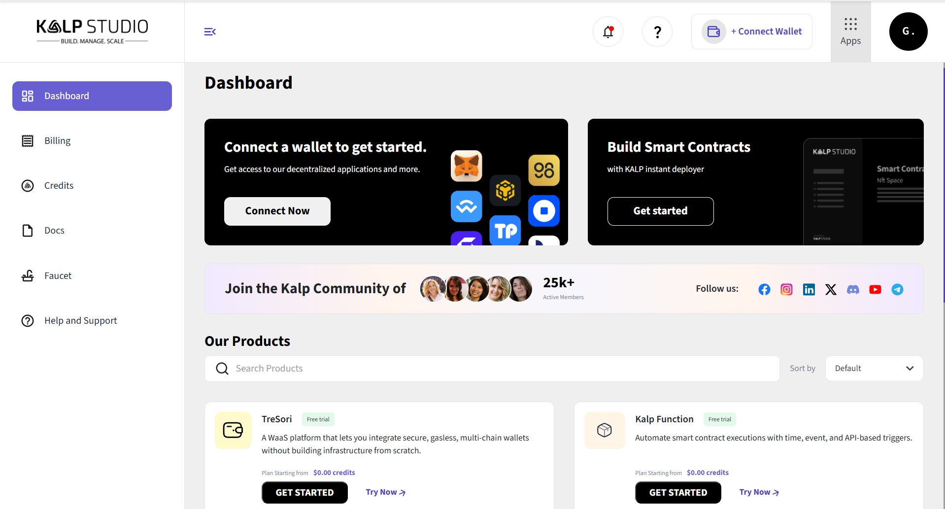Click Get started for Smart Contracts
Viewport: 945px width, 509px height.
660,211
